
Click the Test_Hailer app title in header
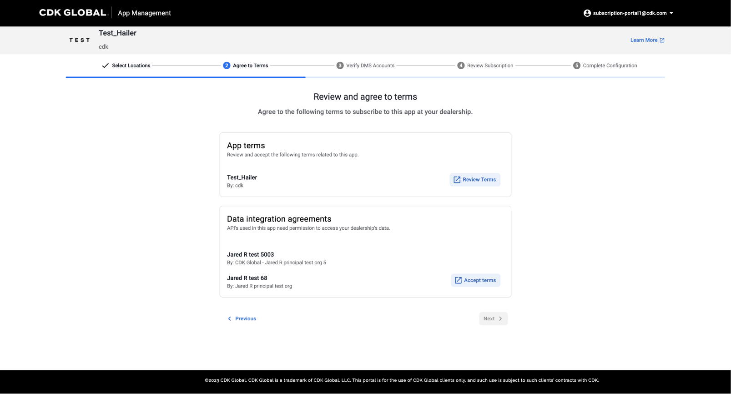coord(117,33)
